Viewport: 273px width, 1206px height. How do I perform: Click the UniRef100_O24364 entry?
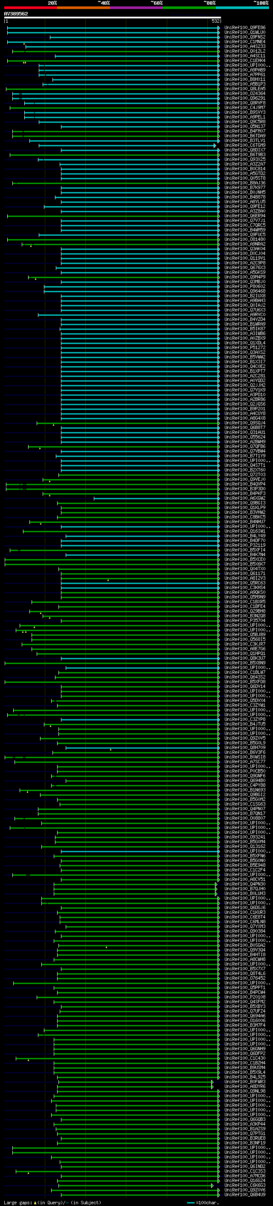[244, 94]
